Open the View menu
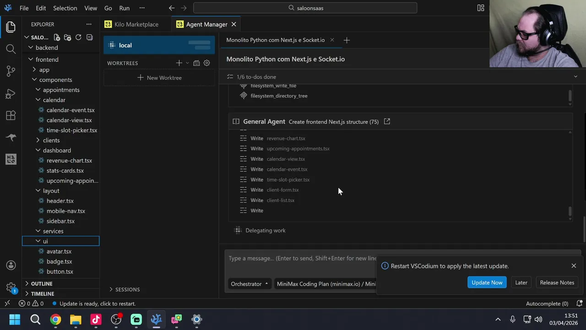Screen dimensions: 586x330 [x=91, y=8]
